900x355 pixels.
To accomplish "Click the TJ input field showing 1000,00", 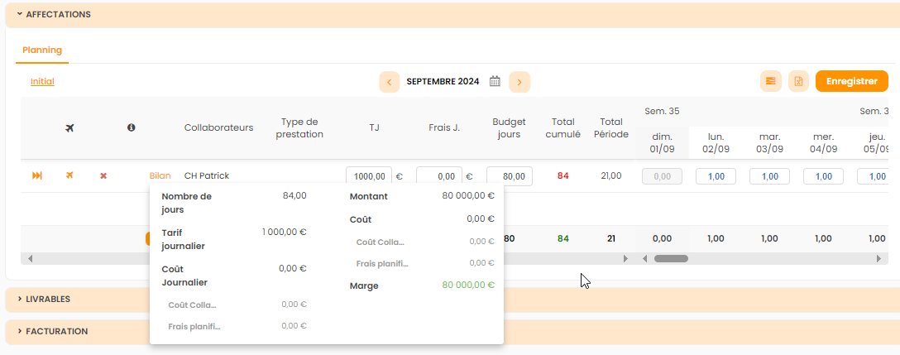I will click(368, 176).
